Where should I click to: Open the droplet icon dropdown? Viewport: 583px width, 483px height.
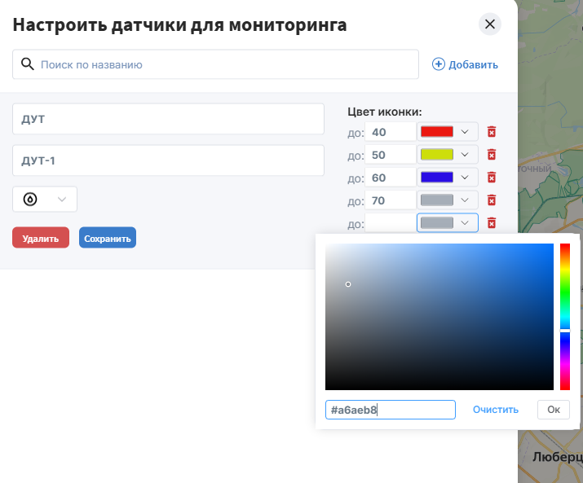45,199
